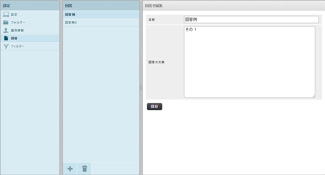
Task: Open the 設定 section in sidebar
Action: click(x=30, y=14)
